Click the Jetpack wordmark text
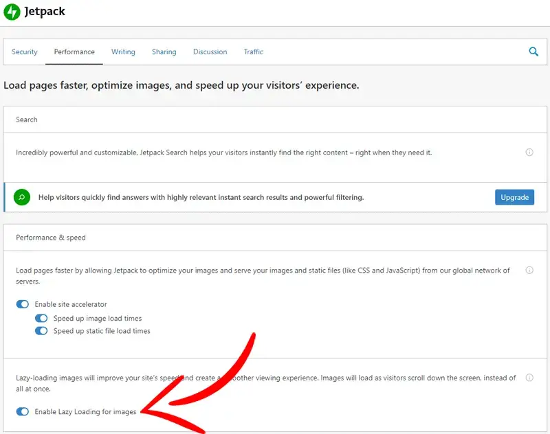Image resolution: width=550 pixels, height=434 pixels. coord(45,12)
